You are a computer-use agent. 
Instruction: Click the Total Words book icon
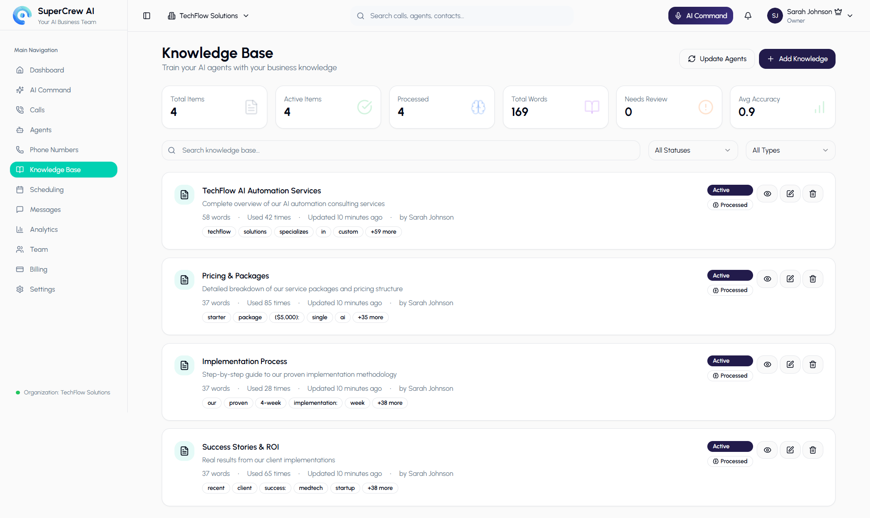point(592,107)
